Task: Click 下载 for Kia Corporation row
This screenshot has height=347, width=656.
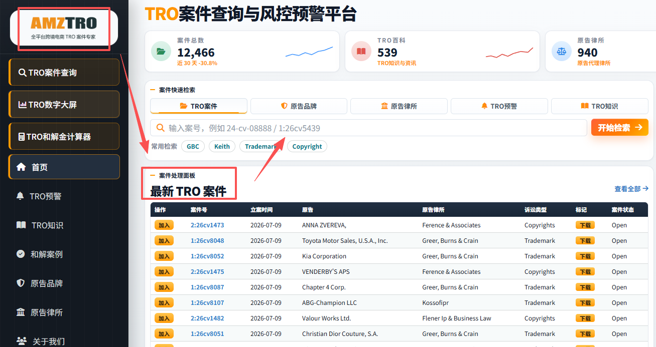Action: 585,256
